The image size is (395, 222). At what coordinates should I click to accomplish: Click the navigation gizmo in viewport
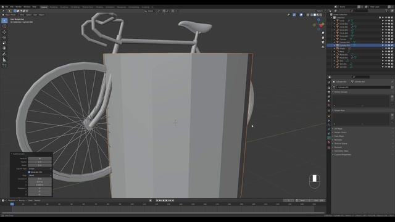click(x=319, y=25)
